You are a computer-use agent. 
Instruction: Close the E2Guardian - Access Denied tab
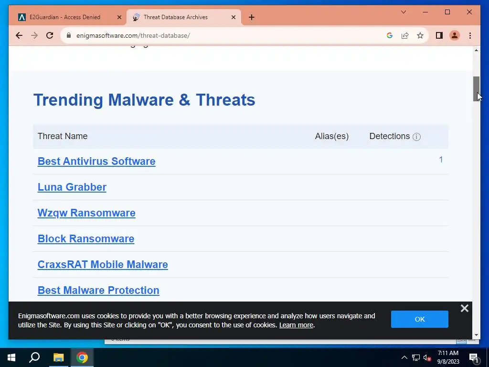[119, 18]
